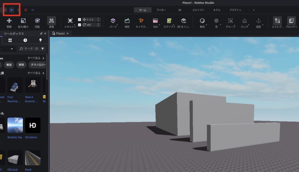Toggle the 45° rotation snap checkbox
Viewport: 299px width, 172px height.
[x=80, y=25]
